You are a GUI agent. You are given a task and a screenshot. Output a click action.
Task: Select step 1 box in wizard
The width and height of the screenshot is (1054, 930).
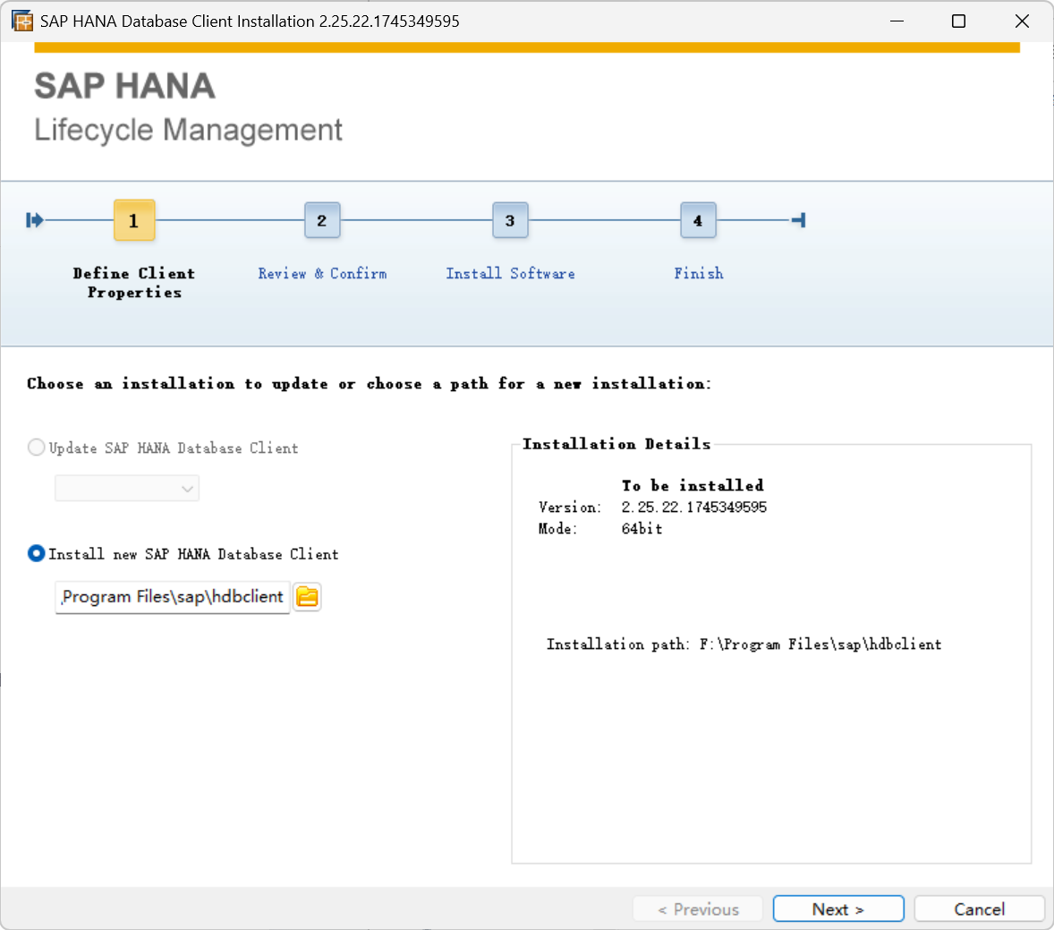point(134,220)
